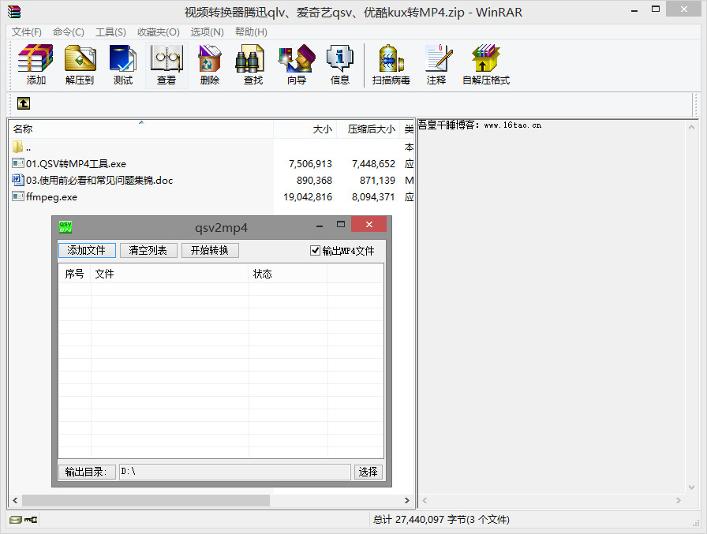
Task: Click the 查看 (View) toolbar icon
Action: (166, 65)
